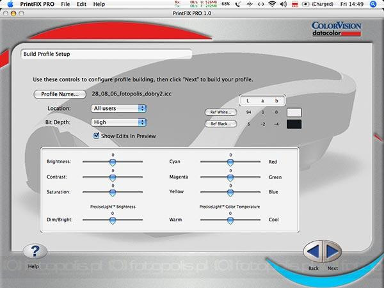Click the clock showing Fri 14:49
Viewport: 384px width, 288px height.
pos(351,4)
